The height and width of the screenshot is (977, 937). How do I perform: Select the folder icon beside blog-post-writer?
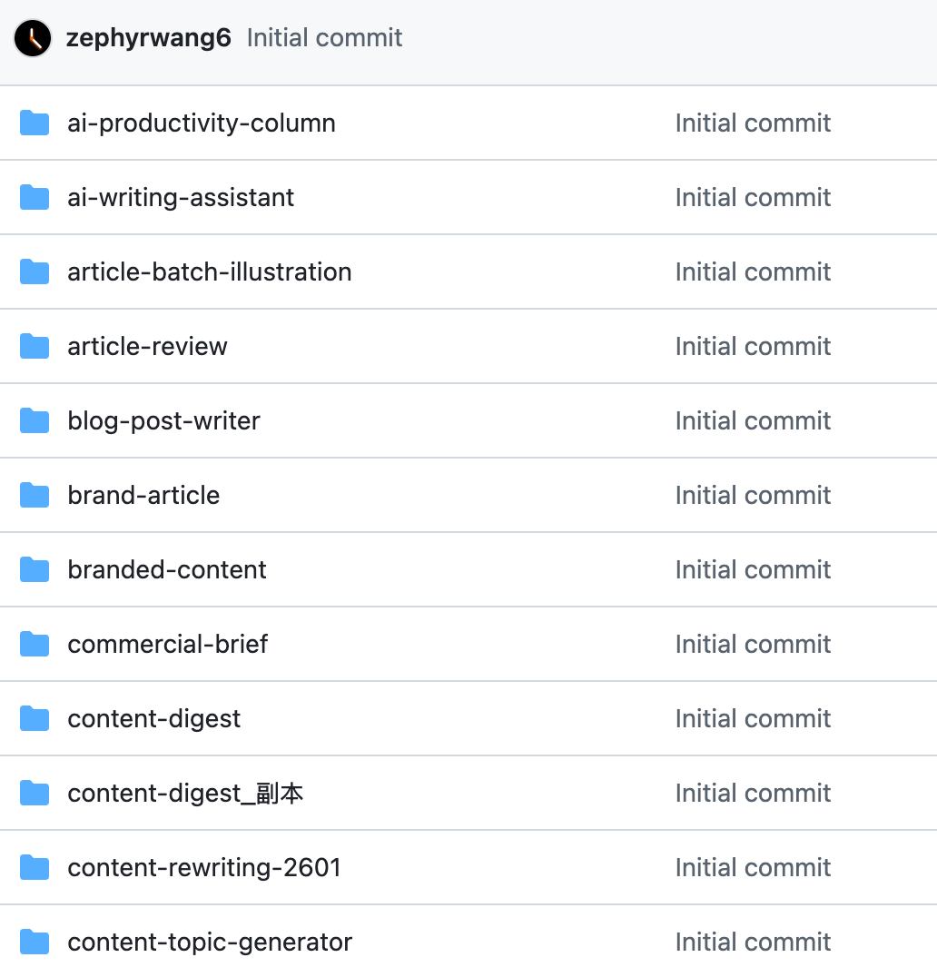[34, 420]
